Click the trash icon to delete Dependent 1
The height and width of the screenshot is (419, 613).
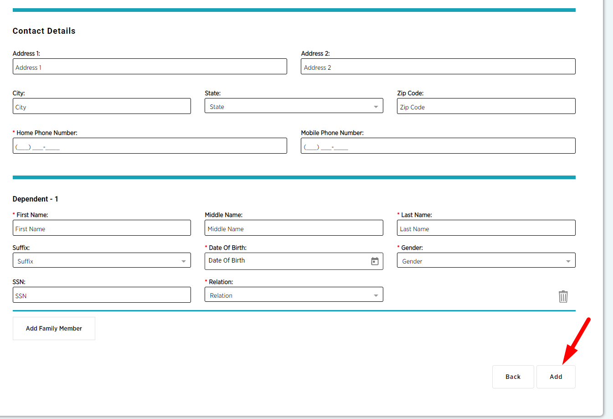[563, 296]
